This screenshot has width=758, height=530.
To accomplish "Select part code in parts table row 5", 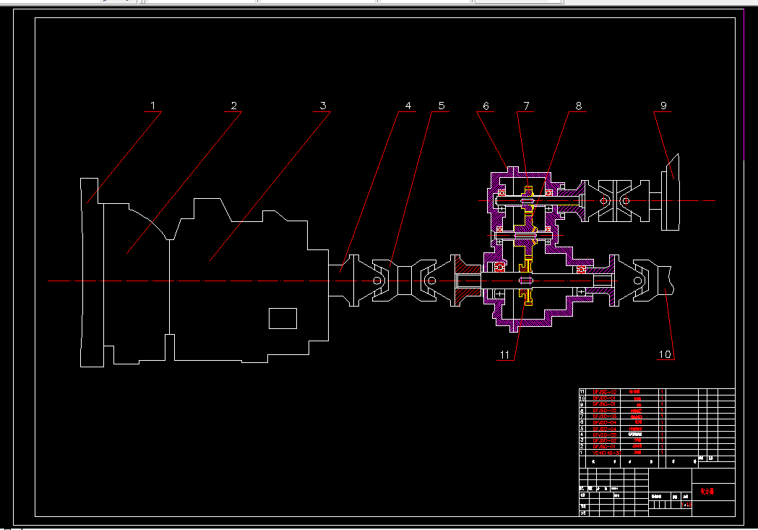I will [605, 429].
